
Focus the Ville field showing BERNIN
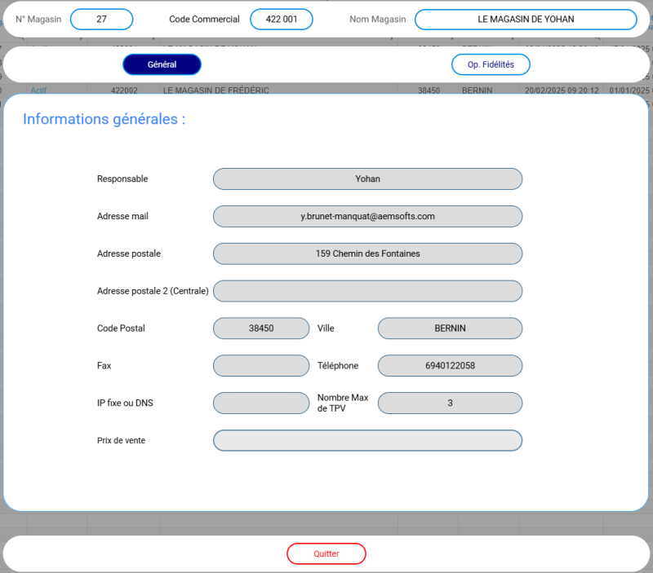pyautogui.click(x=450, y=328)
